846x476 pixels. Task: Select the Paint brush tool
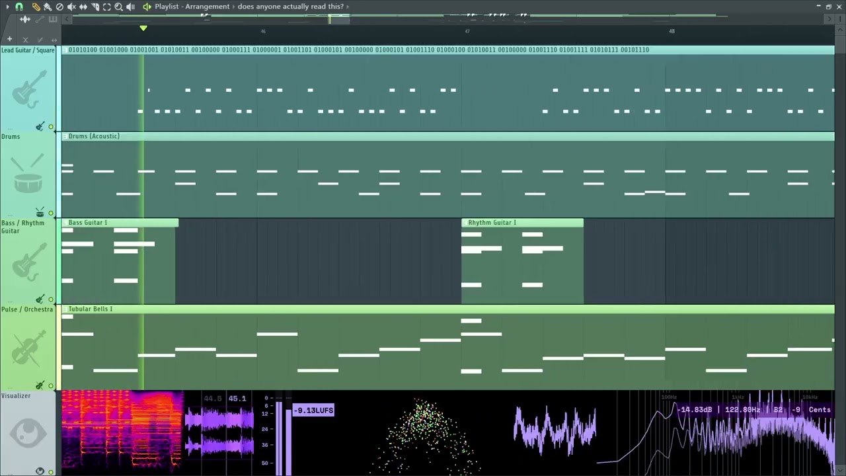[48, 7]
